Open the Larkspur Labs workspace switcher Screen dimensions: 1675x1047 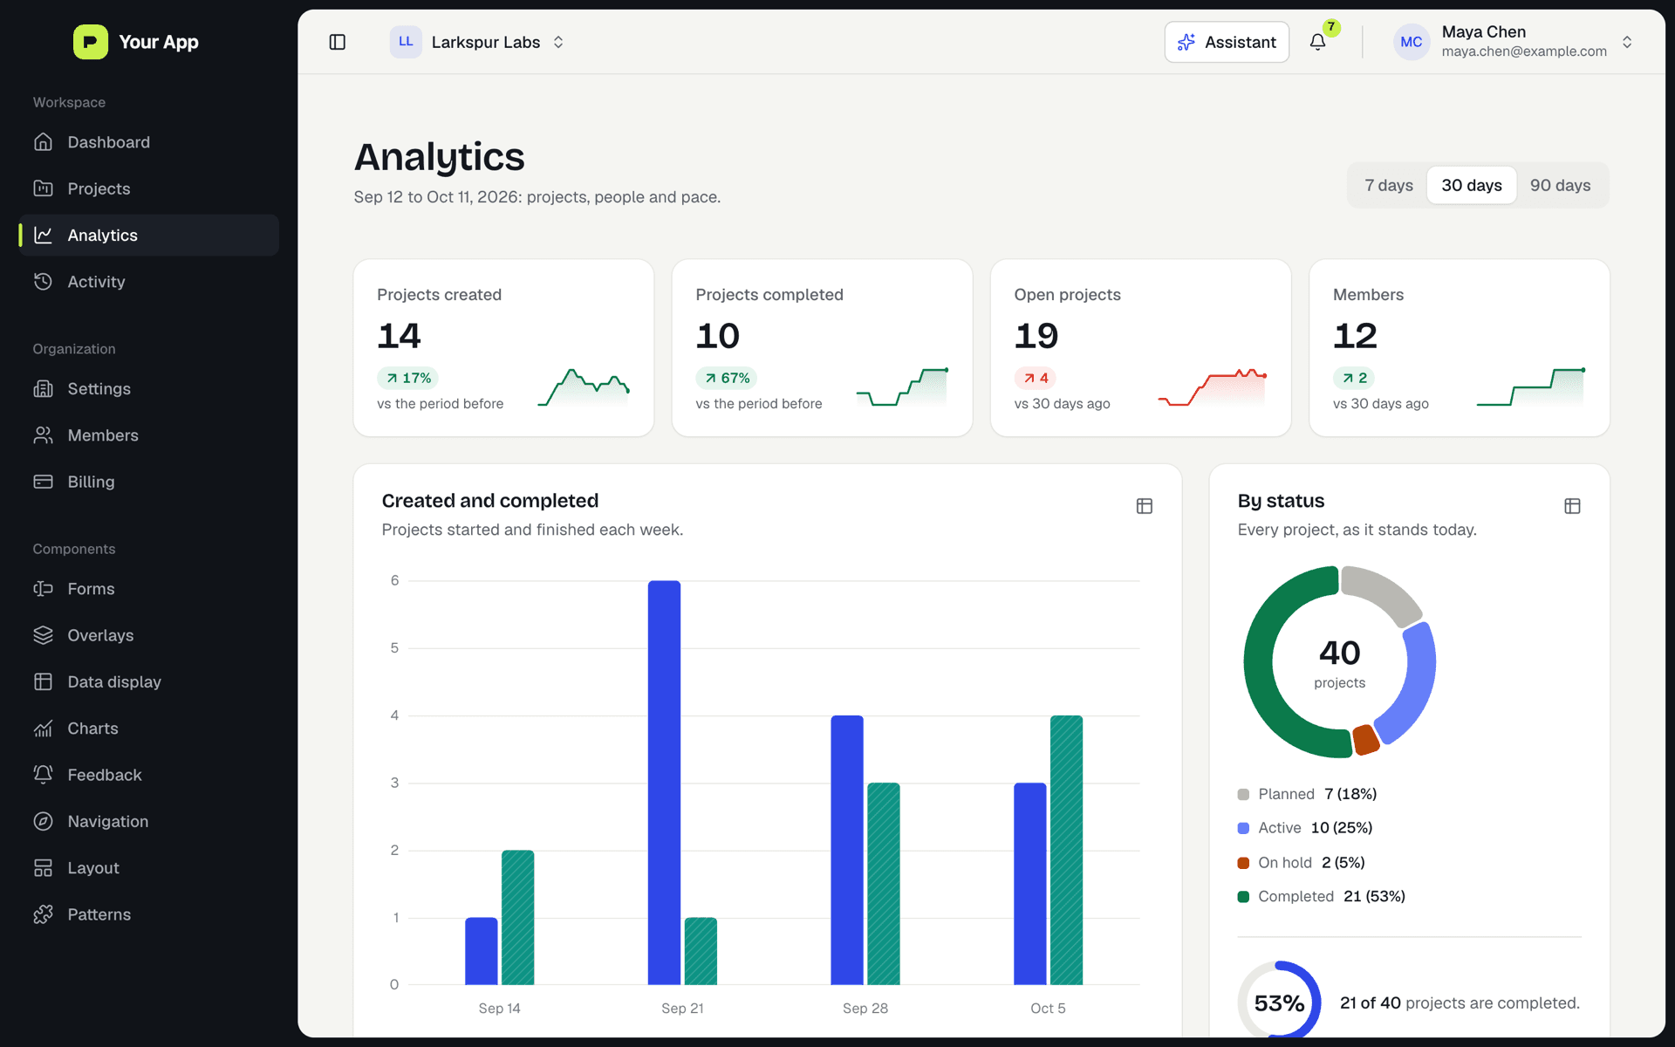(477, 42)
